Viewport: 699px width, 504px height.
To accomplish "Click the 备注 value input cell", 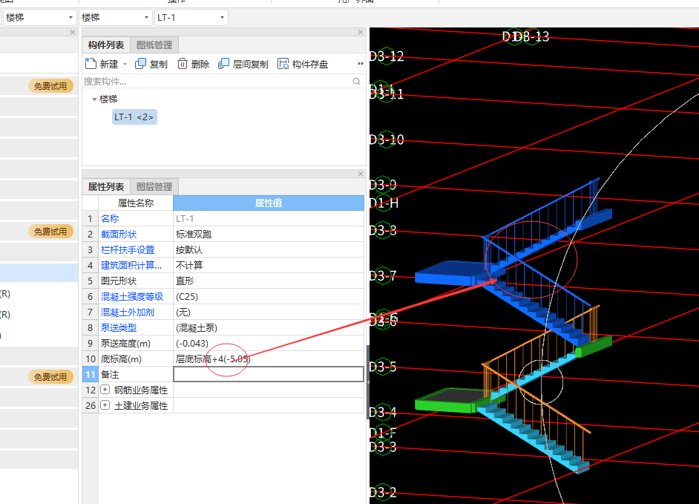I will [269, 374].
